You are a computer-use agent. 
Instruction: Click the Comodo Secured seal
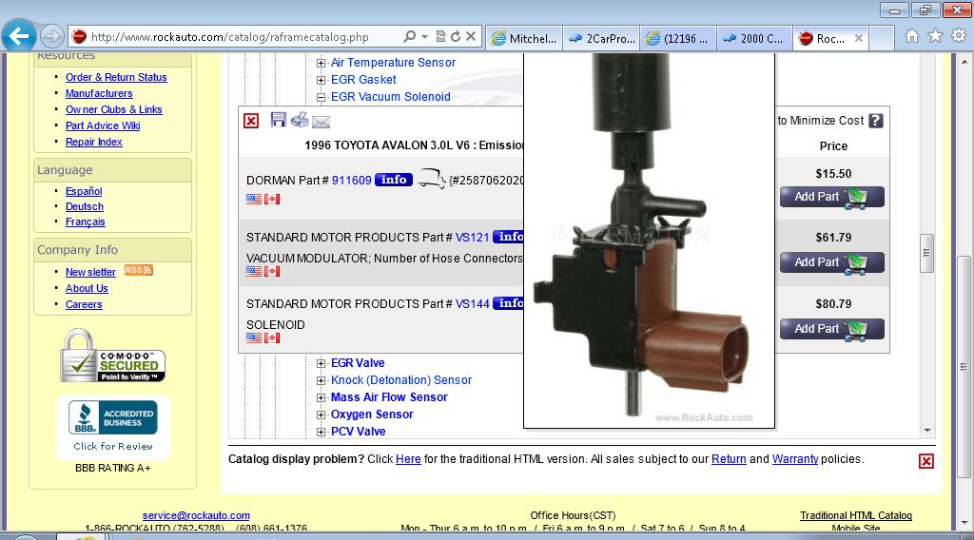[x=113, y=357]
